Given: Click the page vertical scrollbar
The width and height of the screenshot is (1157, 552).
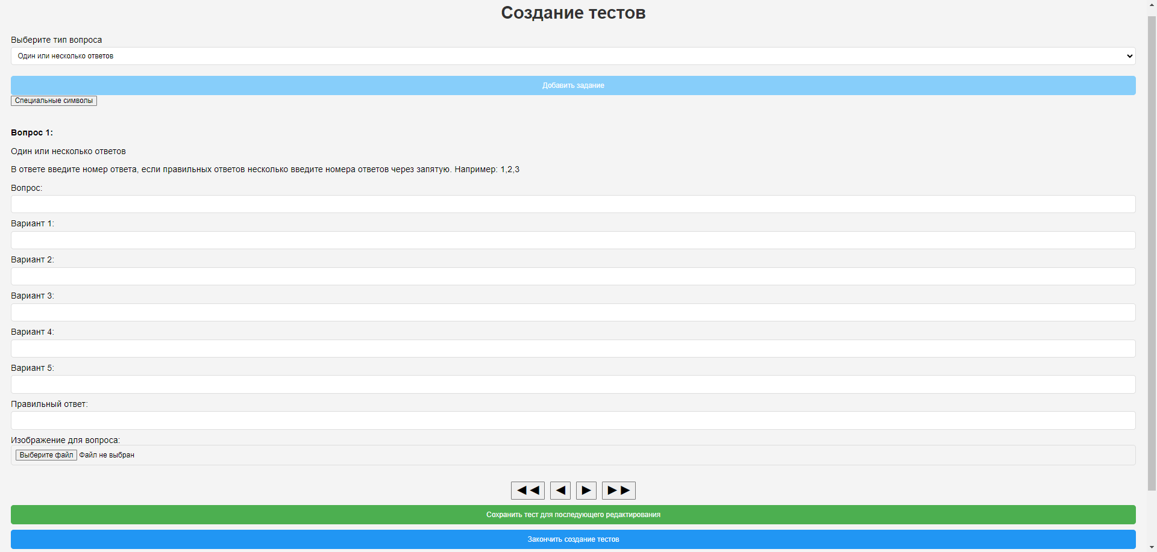Looking at the screenshot, I should 1152,241.
